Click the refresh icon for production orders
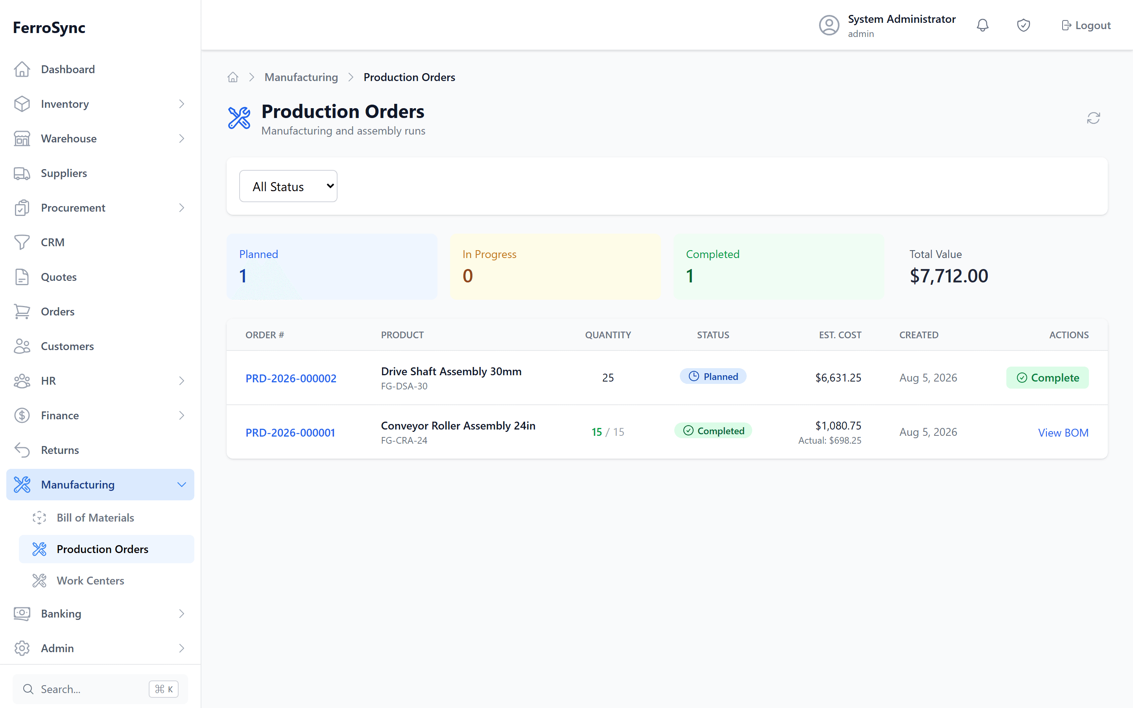 pos(1093,118)
